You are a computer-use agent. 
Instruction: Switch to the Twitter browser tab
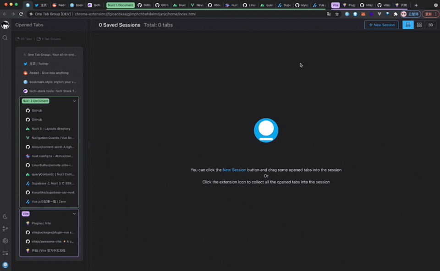[41, 5]
